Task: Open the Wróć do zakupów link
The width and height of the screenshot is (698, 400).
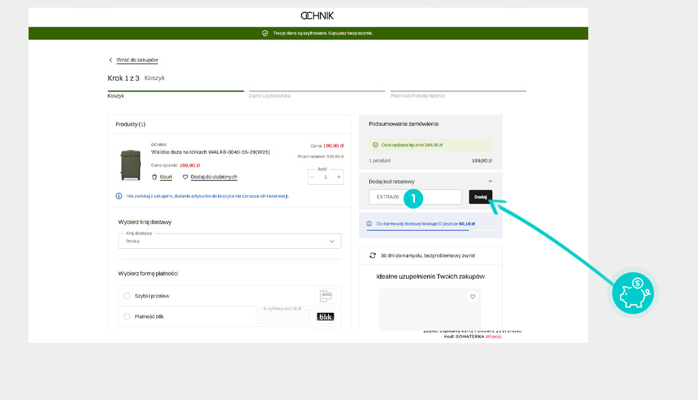Action: pyautogui.click(x=137, y=60)
